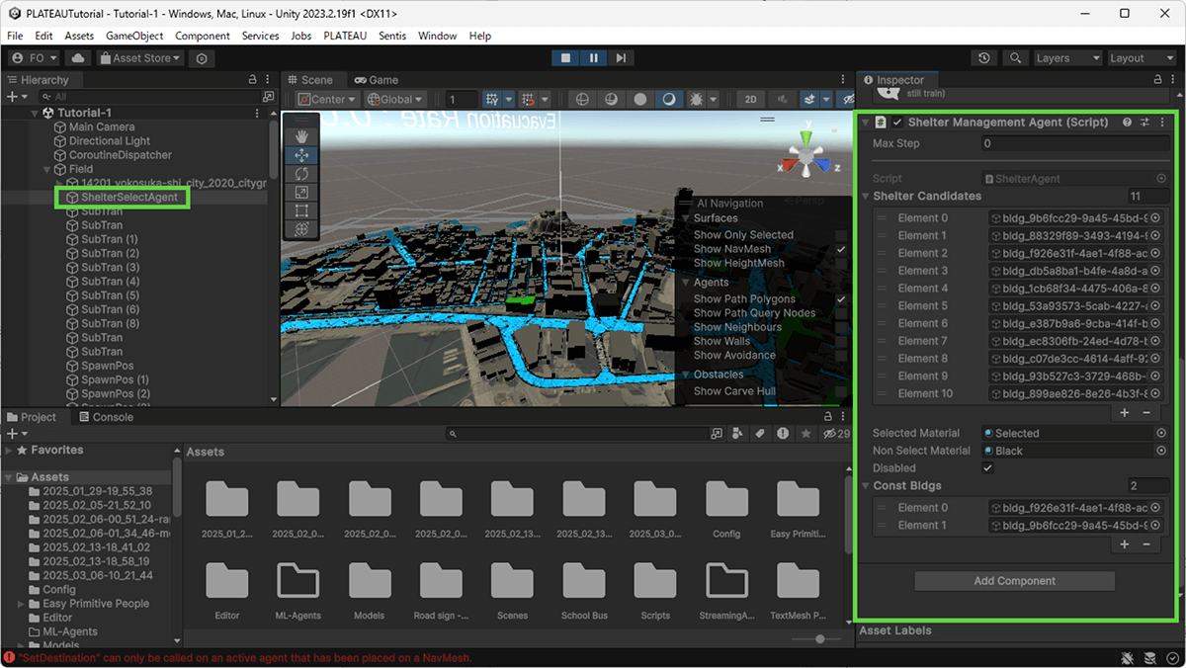Open presets for Shelter Management Agent
1186x668 pixels.
tap(1144, 123)
